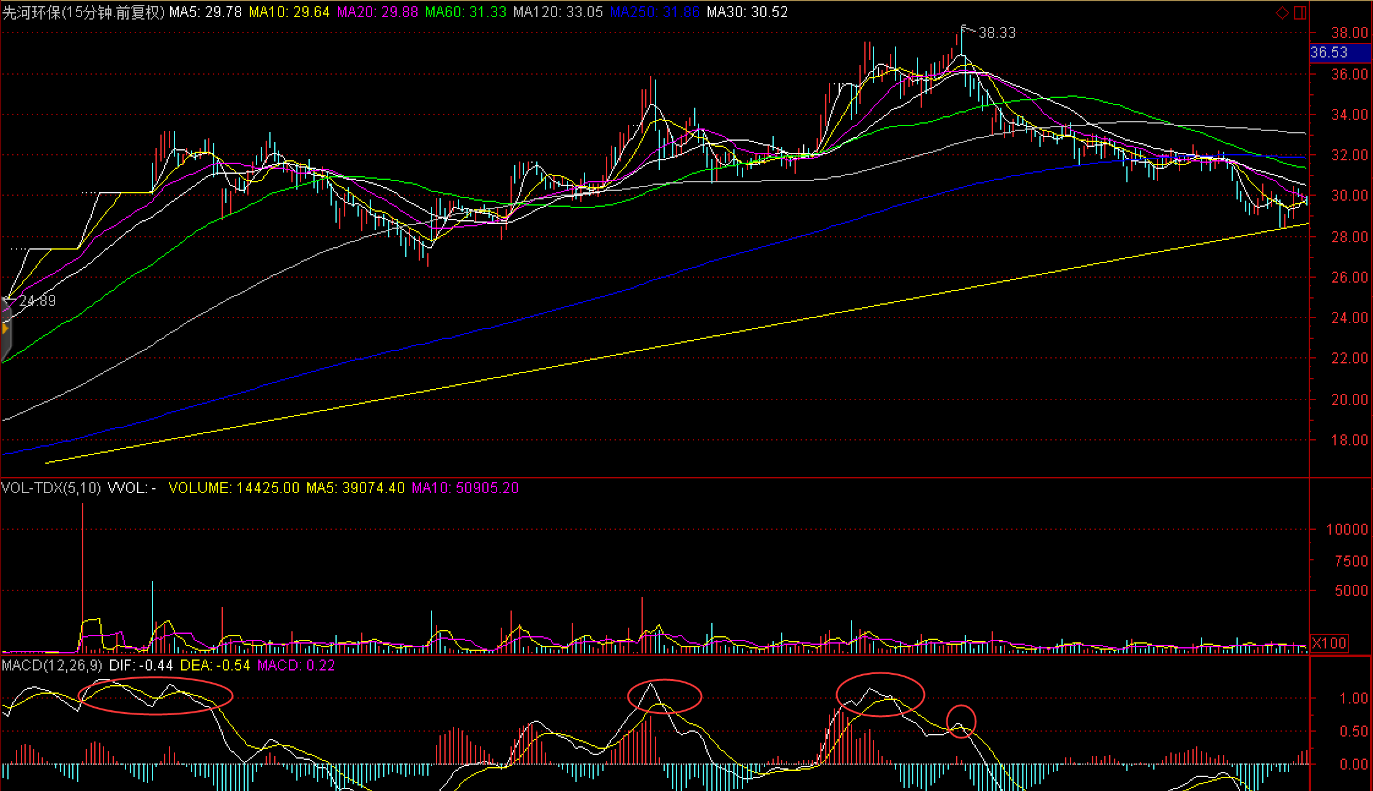1373x791 pixels.
Task: Click the split-panel layout icon at top right
Action: coord(1300,13)
